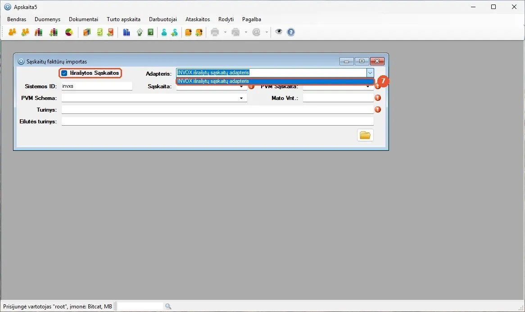Image resolution: width=525 pixels, height=312 pixels.
Task: Select INVOX išrašytų sąskaitų adapteris in dropdown list
Action: 275,81
